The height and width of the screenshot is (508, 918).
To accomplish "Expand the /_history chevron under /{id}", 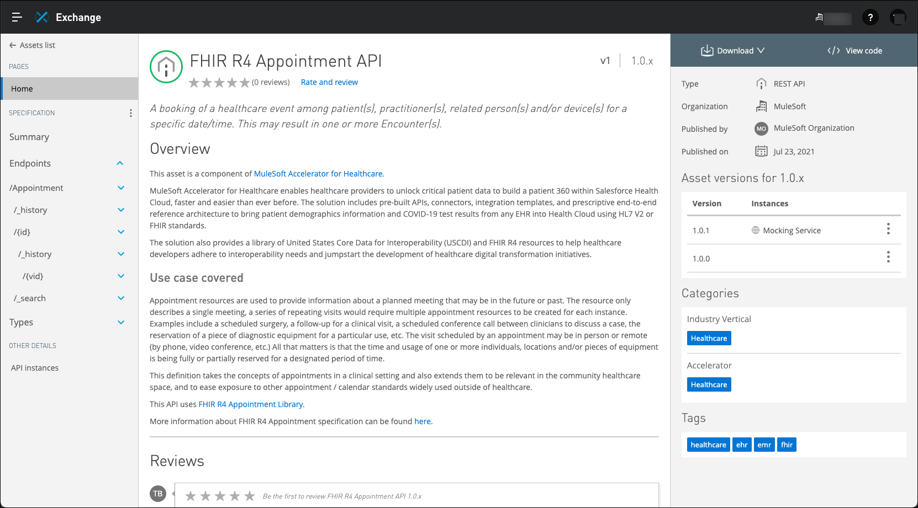I will [x=121, y=254].
